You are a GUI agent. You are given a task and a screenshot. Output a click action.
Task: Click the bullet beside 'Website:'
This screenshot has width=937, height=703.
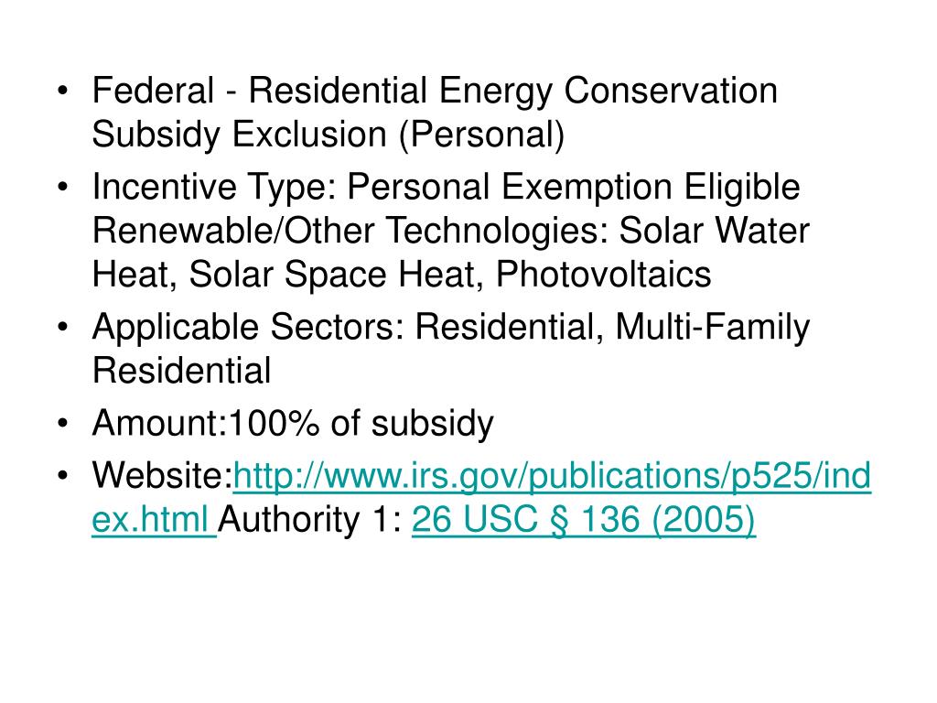[x=63, y=476]
